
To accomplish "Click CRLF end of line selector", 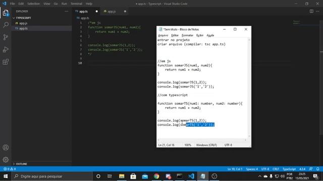I will click(276, 169).
